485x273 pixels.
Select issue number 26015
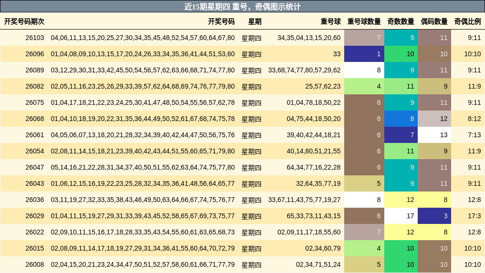35,248
